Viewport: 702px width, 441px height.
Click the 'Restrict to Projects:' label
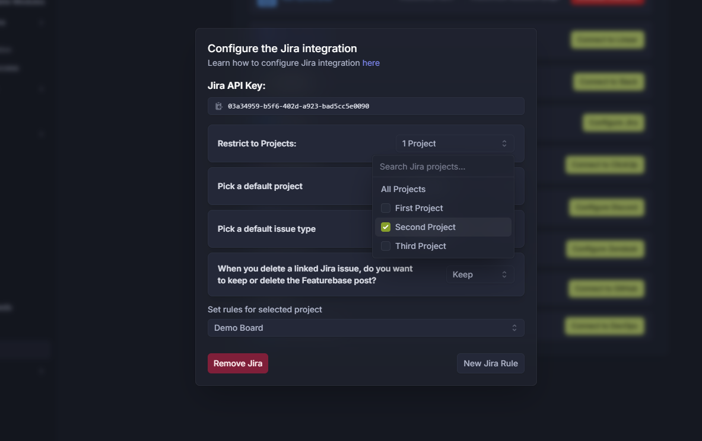pyautogui.click(x=257, y=143)
